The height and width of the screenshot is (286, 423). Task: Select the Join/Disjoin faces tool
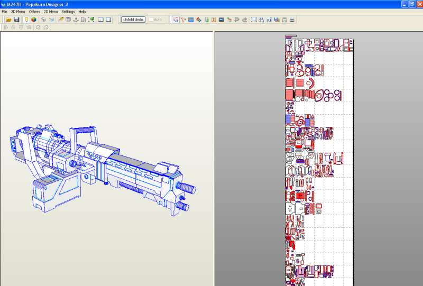click(183, 20)
